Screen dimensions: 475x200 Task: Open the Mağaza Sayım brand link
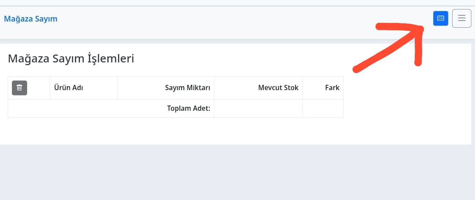pos(31,19)
